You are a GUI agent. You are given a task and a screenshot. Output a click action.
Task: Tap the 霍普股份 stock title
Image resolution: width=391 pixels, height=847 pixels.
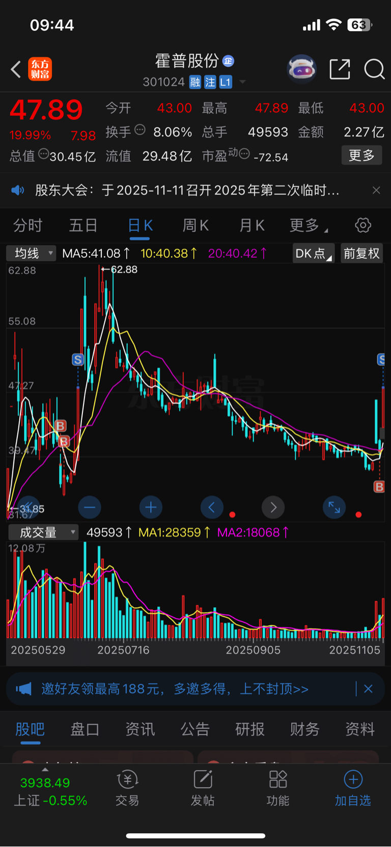coord(187,61)
